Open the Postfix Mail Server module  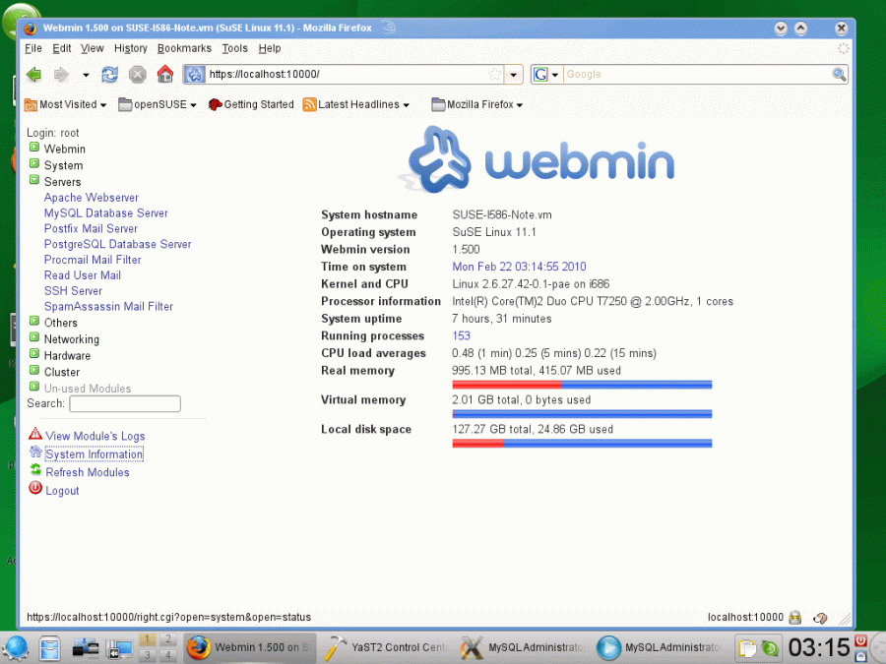91,228
